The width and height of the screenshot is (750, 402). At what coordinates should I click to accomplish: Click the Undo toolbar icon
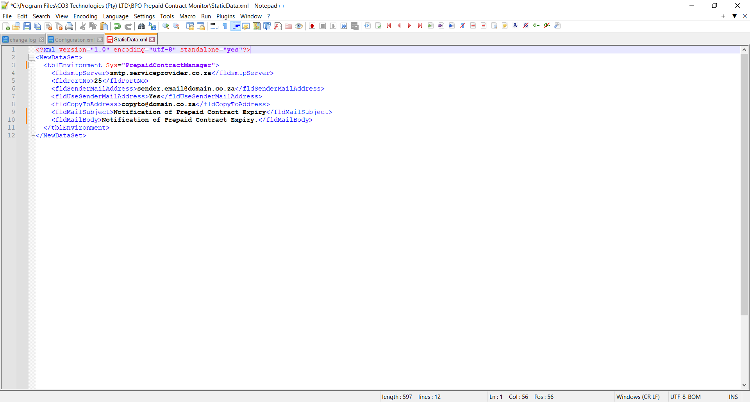click(x=117, y=26)
